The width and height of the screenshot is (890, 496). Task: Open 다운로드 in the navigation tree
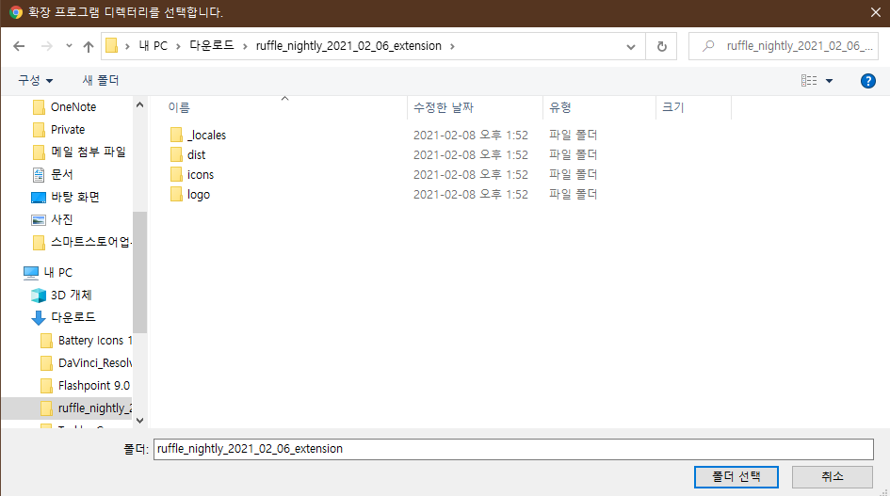[x=73, y=317]
